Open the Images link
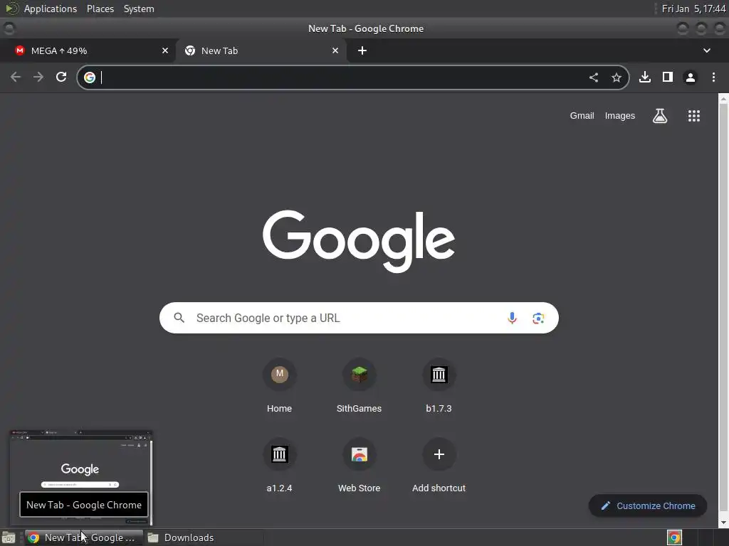 point(620,116)
